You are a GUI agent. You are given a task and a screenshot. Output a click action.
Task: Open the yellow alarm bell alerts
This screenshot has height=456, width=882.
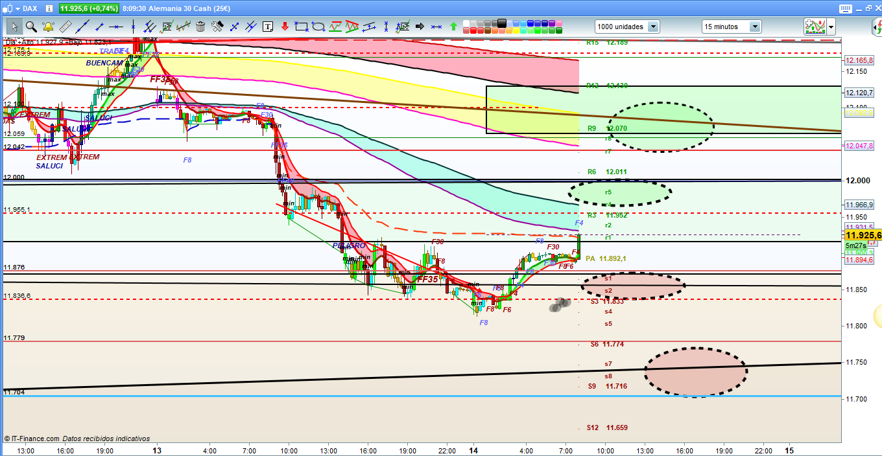point(48,27)
